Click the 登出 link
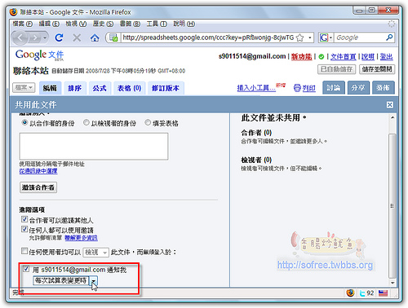This screenshot has height=308, width=408. click(x=386, y=56)
